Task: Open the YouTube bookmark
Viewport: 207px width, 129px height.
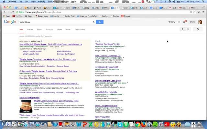Action: click(17, 16)
